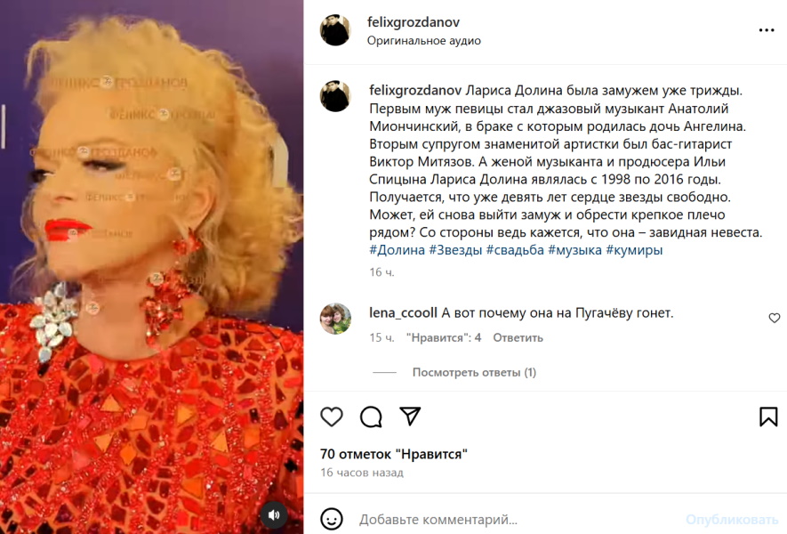This screenshot has width=787, height=534.
Task: Open the #свадьба hashtag
Action: click(x=515, y=250)
